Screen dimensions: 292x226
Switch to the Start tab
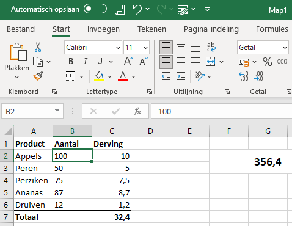(61, 29)
